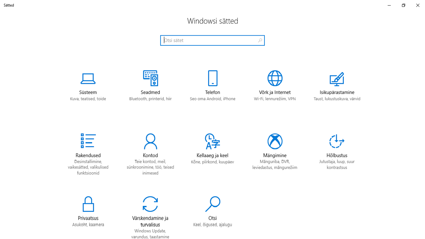Open the Võrk ja Internet globe icon
425x239 pixels.
click(275, 78)
